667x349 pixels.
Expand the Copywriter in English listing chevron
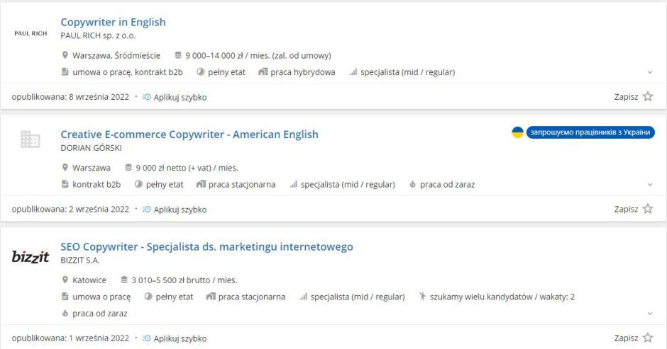pyautogui.click(x=649, y=72)
